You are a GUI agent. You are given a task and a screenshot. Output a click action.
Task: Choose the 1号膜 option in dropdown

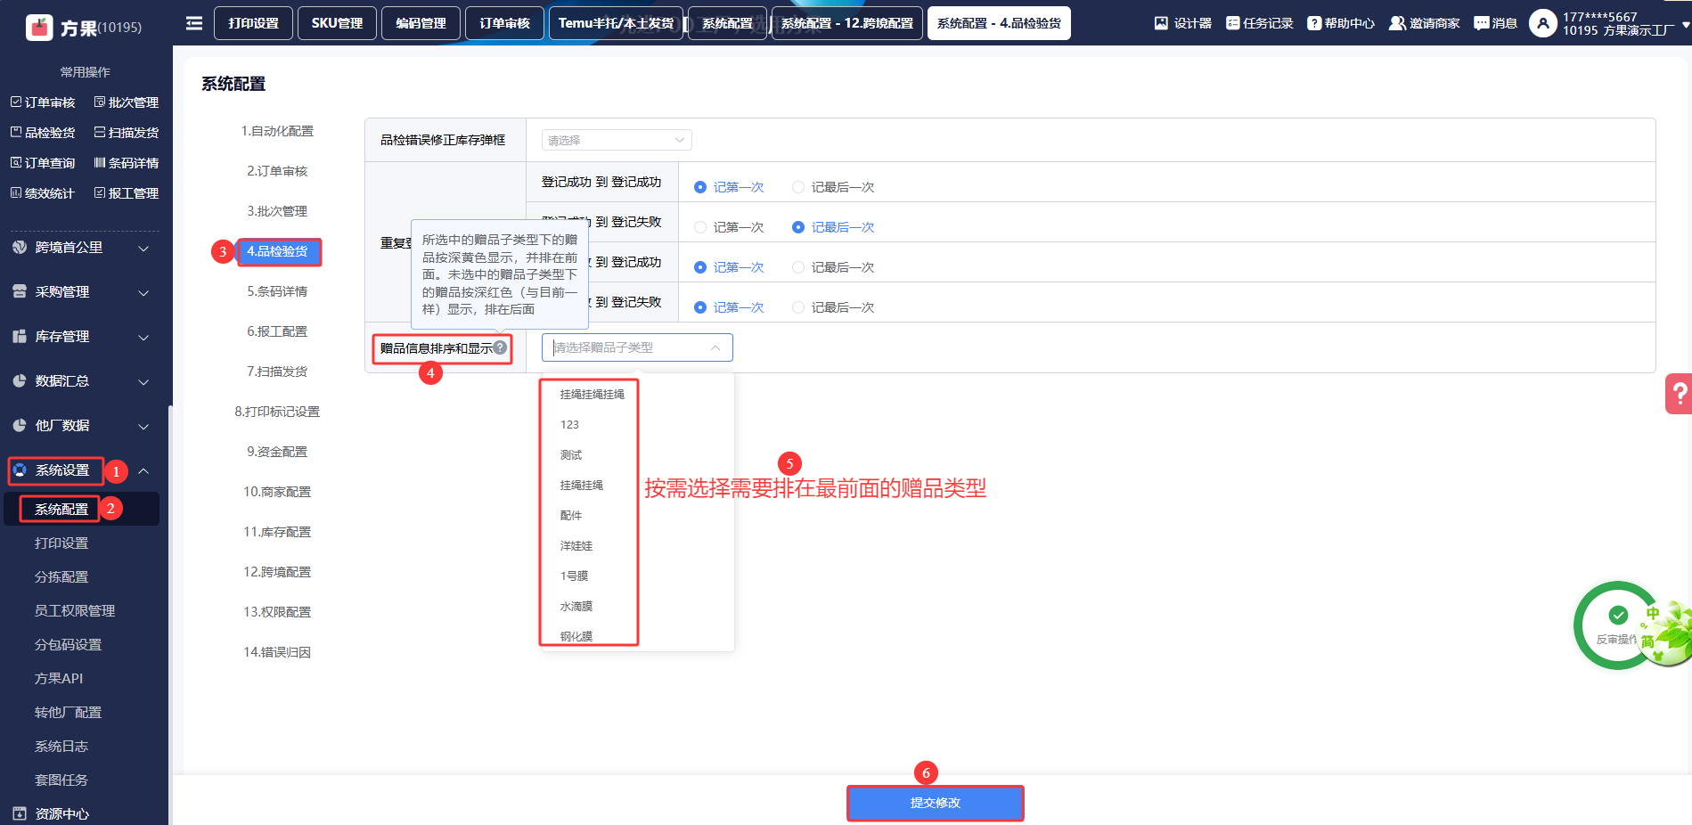click(574, 576)
